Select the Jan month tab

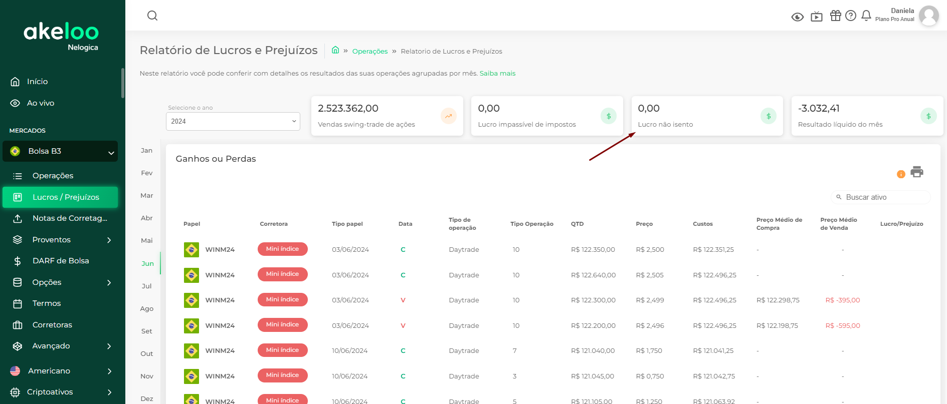tap(146, 150)
